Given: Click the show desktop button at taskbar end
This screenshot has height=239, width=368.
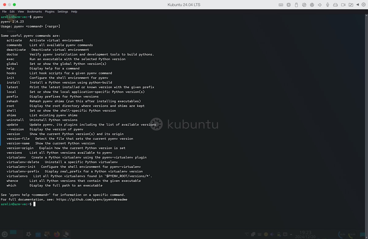Looking at the screenshot, I should (363, 234).
